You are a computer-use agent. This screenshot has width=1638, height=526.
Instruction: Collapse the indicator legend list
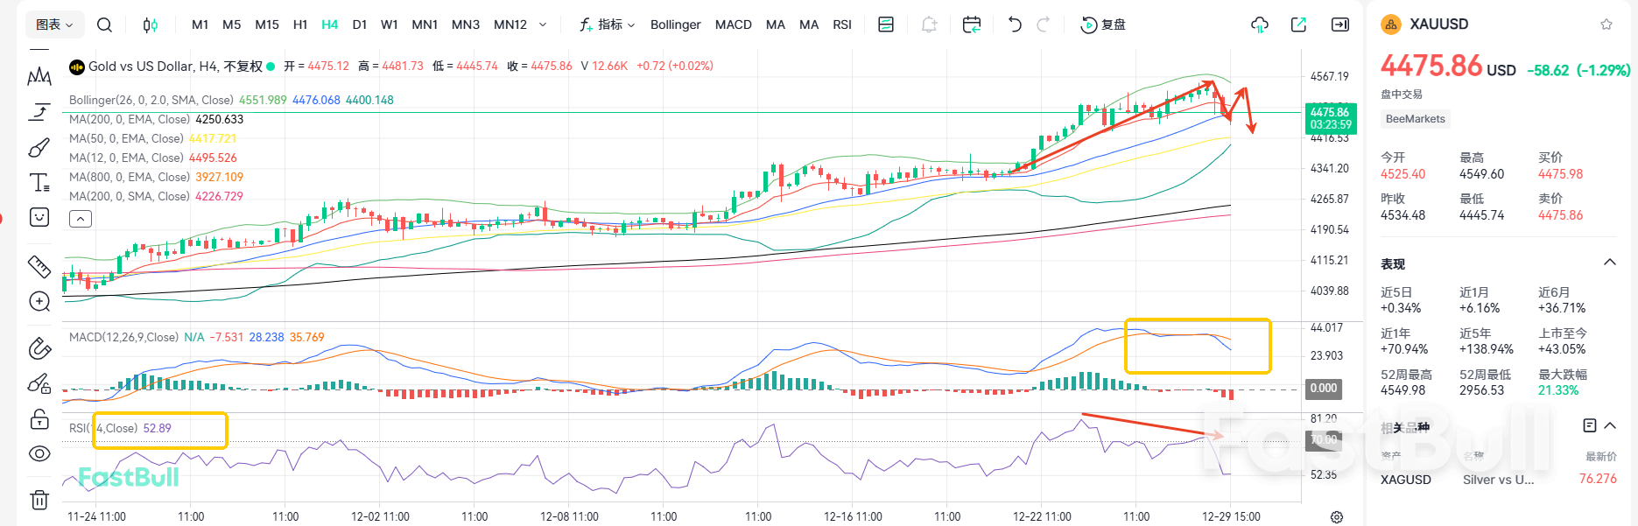point(81,219)
